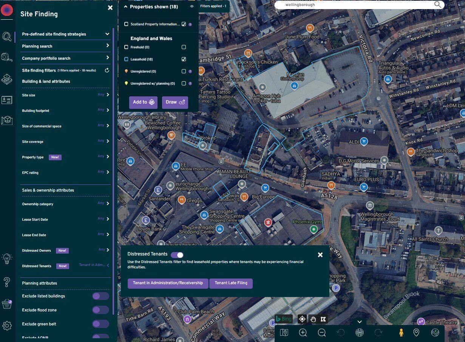This screenshot has width=465, height=342.
Task: Click the tape measure tool in sidebar
Action: coord(7,57)
